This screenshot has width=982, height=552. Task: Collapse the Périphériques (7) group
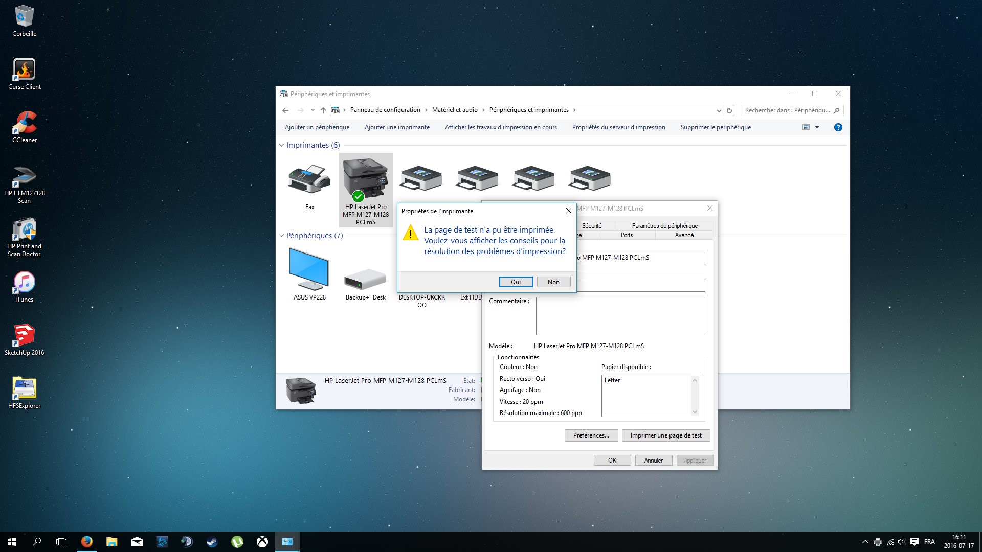point(281,236)
